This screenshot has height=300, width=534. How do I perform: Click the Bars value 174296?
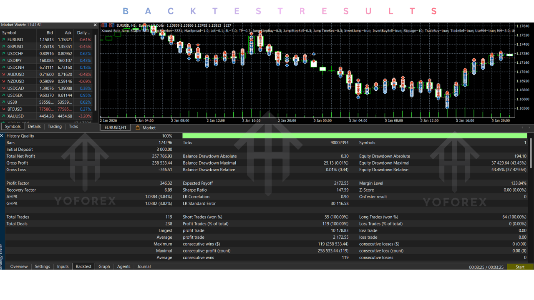[x=165, y=143]
